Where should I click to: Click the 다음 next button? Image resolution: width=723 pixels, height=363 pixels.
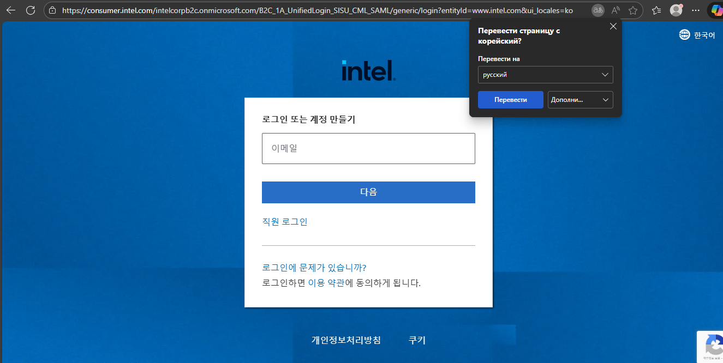pos(368,192)
